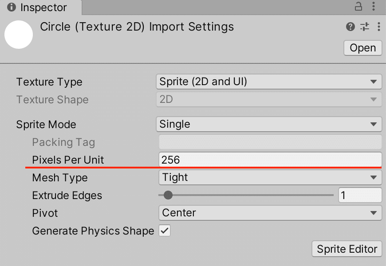The width and height of the screenshot is (386, 266).
Task: Open the Sprite Mode dropdown
Action: point(269,124)
